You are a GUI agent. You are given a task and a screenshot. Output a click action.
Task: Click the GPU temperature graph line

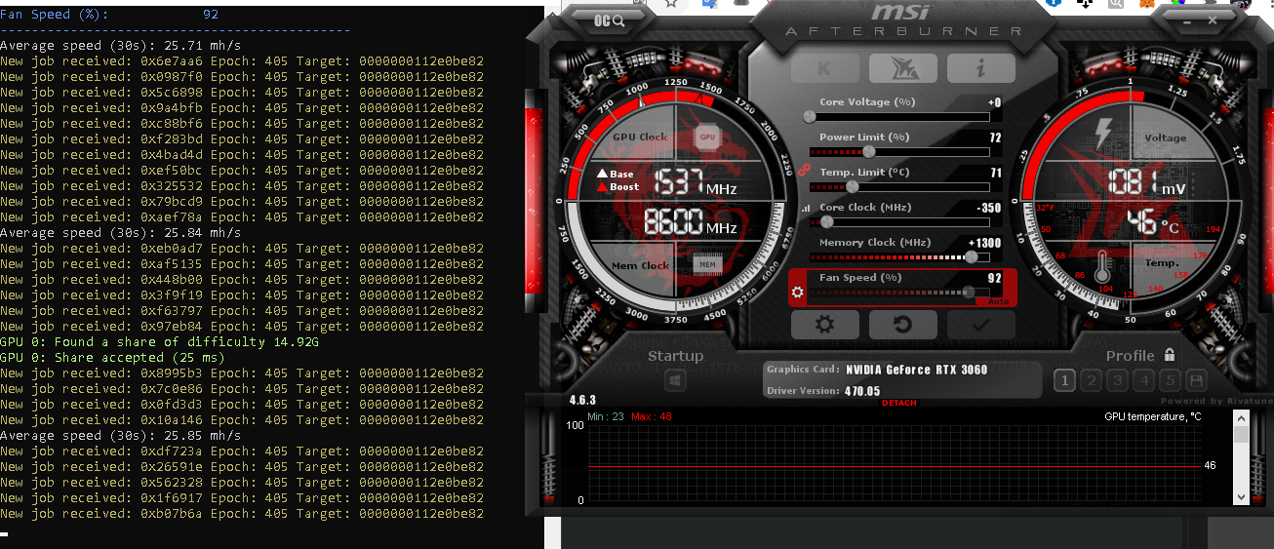pyautogui.click(x=893, y=466)
